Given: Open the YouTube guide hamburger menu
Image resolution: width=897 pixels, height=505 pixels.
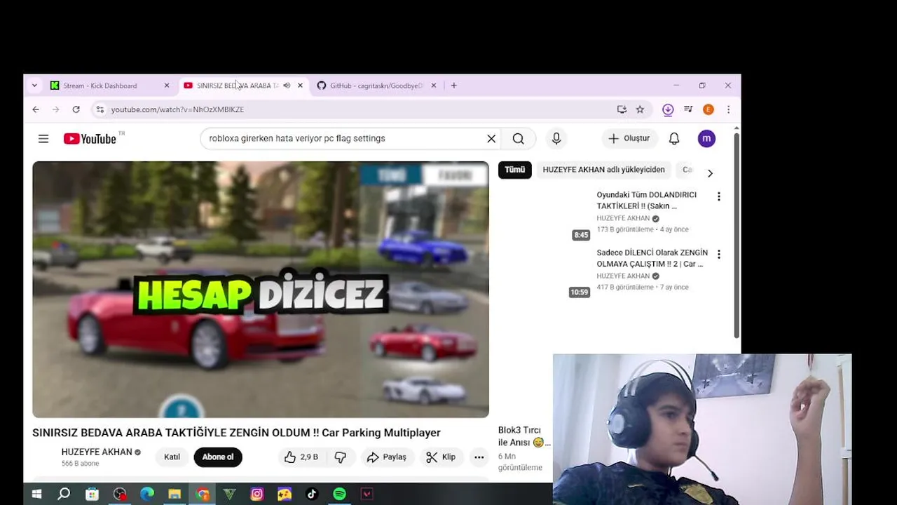Looking at the screenshot, I should coord(43,139).
